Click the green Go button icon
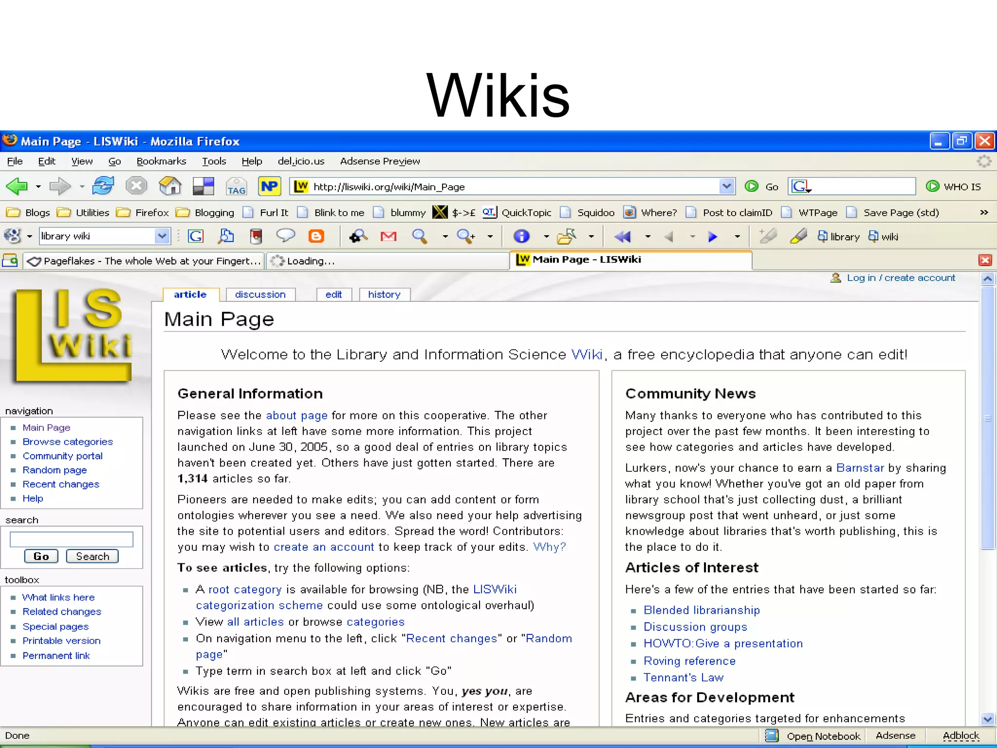The width and height of the screenshot is (997, 748). coord(752,186)
